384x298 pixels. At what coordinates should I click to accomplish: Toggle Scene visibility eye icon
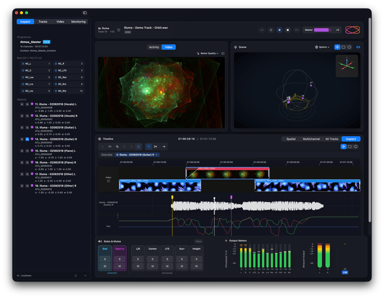pyautogui.click(x=358, y=47)
